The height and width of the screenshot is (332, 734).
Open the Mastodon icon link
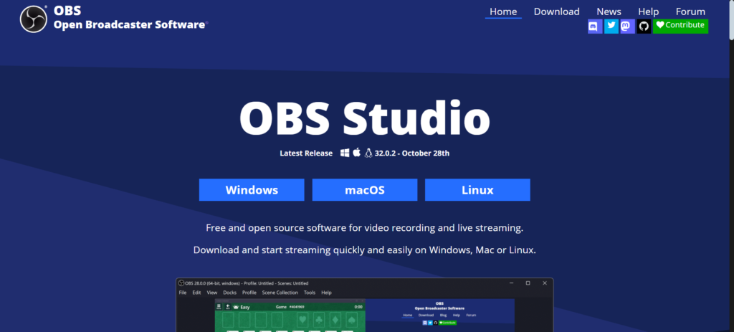627,27
